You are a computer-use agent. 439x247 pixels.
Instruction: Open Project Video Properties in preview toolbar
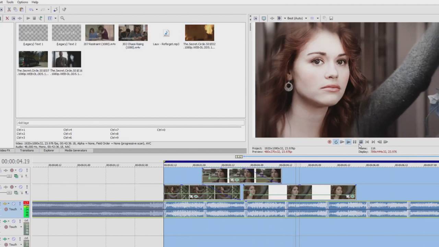click(256, 18)
